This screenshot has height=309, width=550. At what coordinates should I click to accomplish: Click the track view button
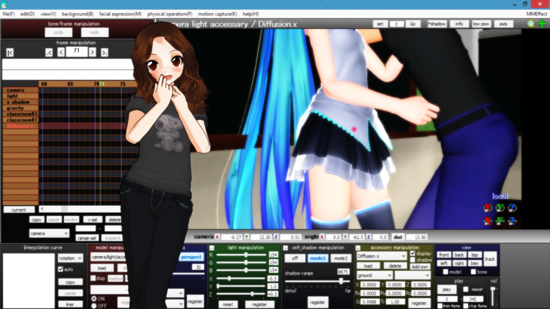tap(490, 259)
